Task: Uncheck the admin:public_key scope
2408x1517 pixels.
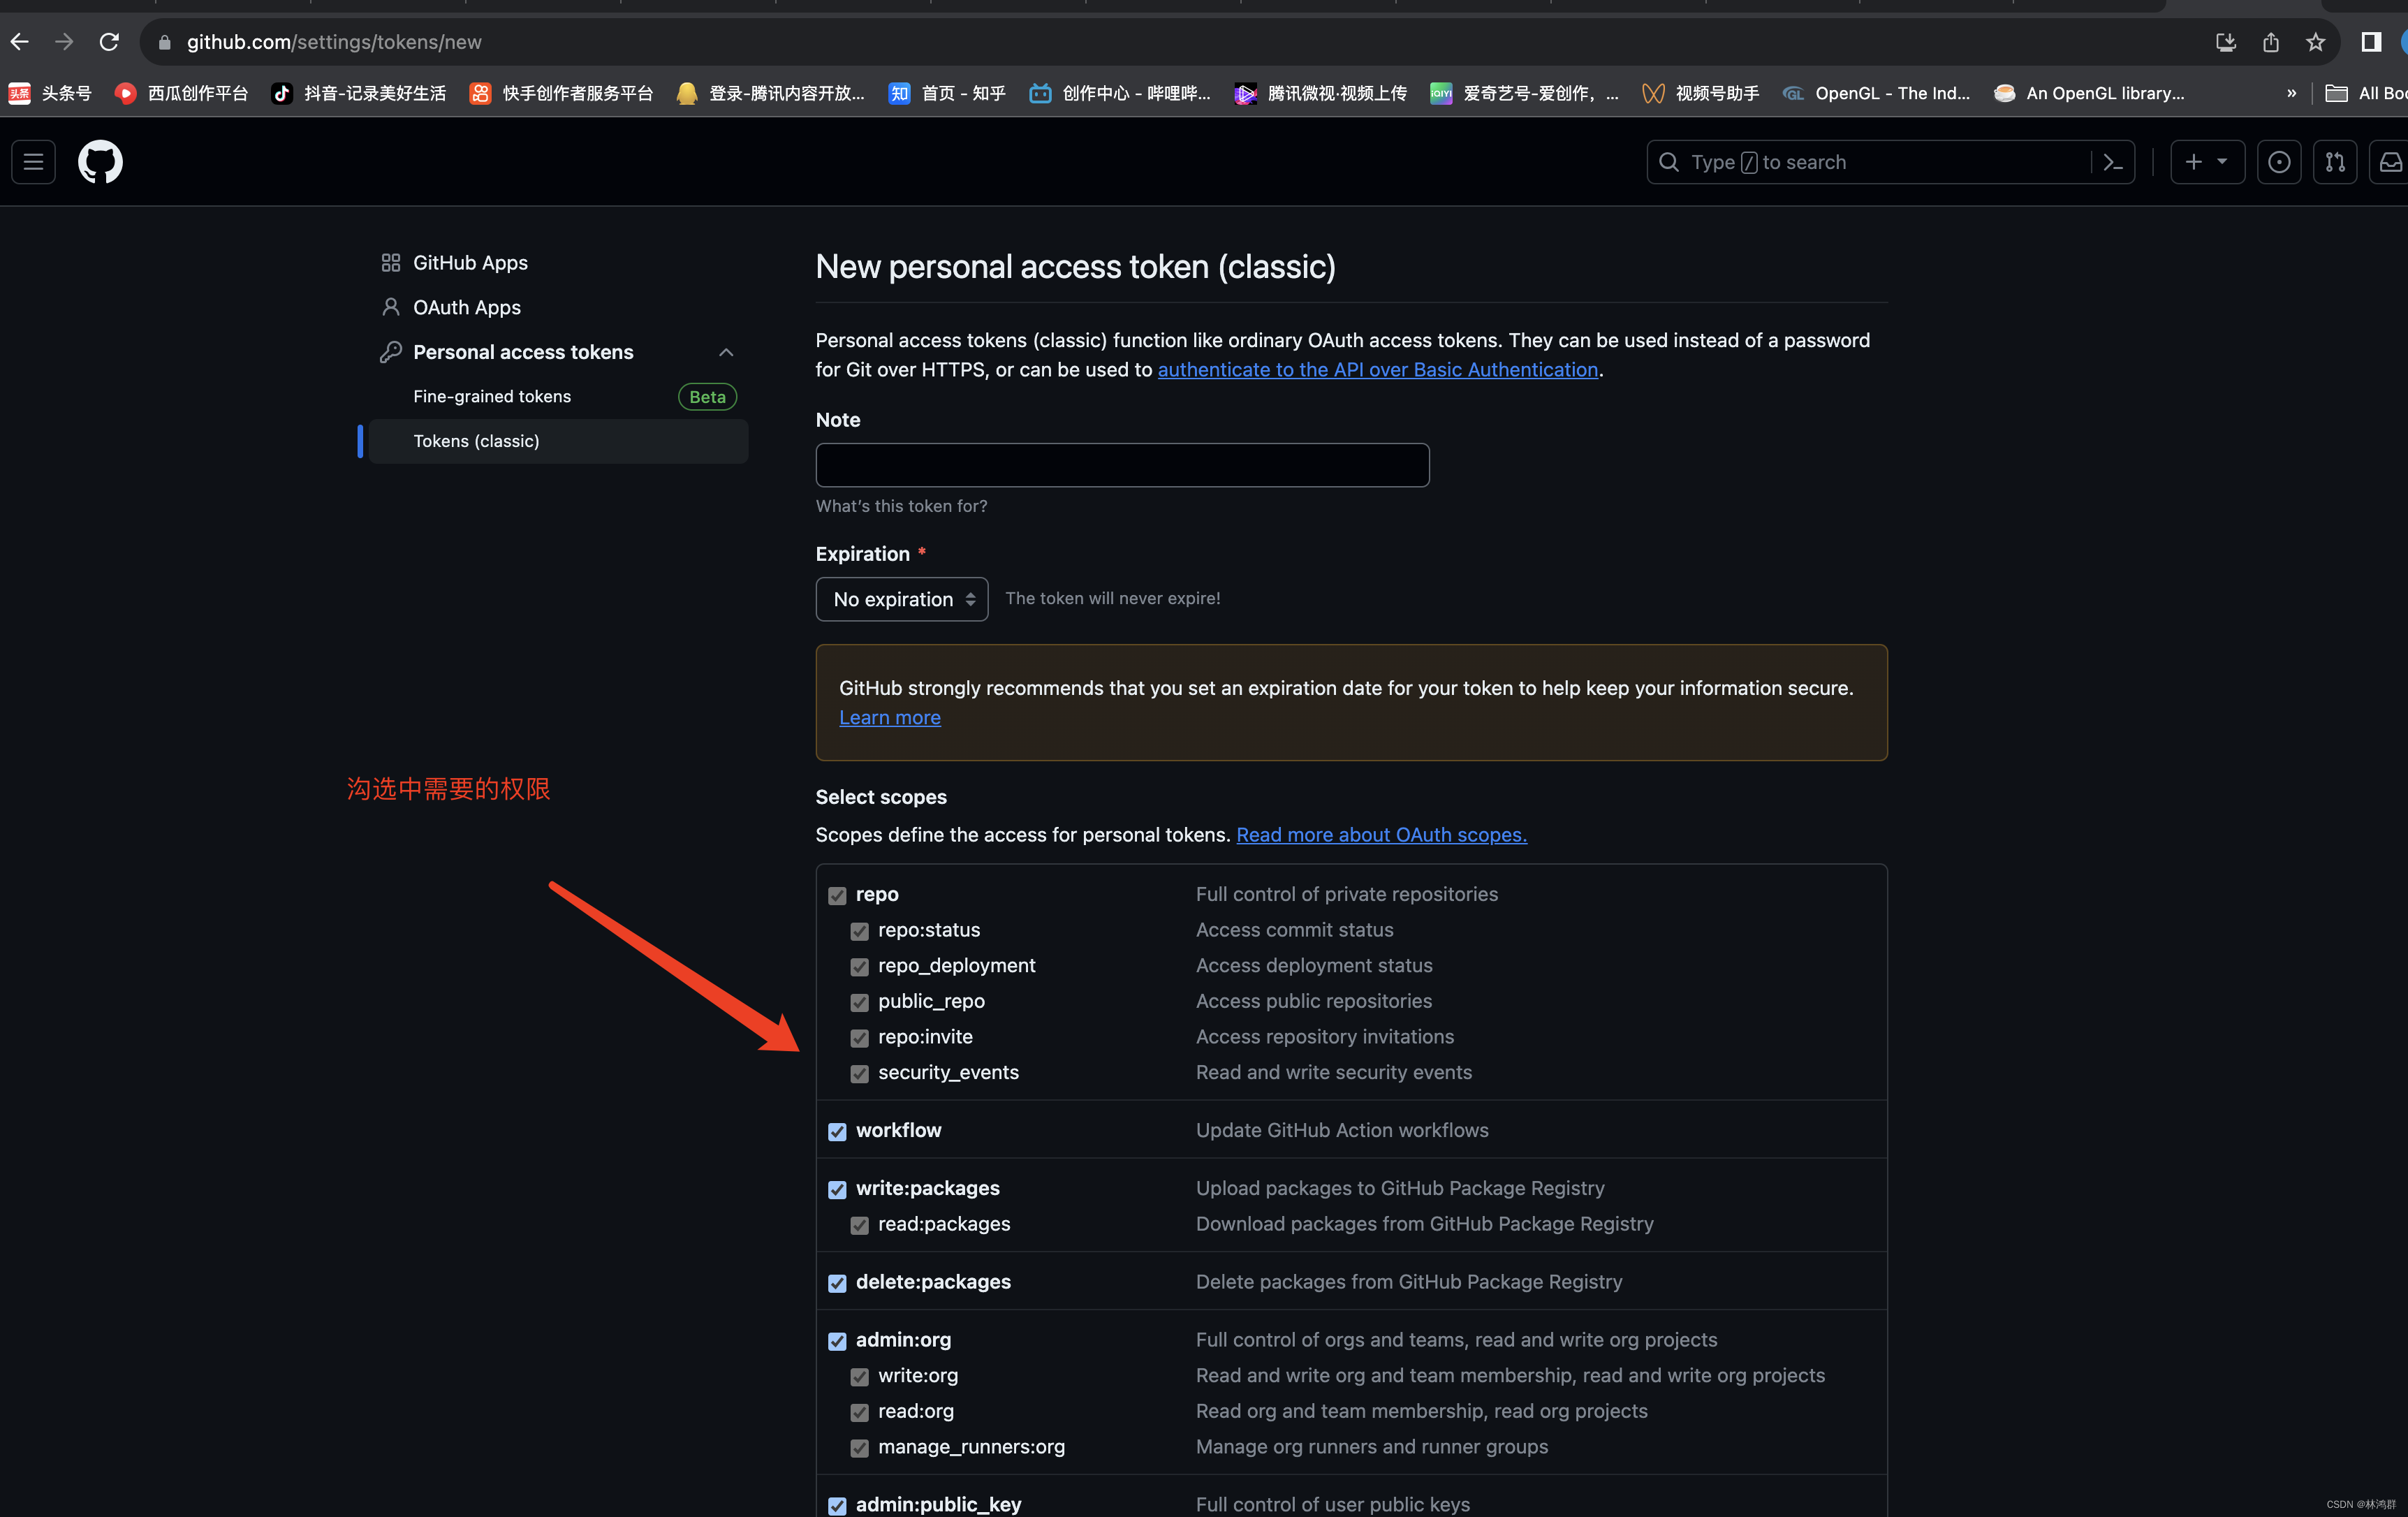Action: click(837, 1506)
